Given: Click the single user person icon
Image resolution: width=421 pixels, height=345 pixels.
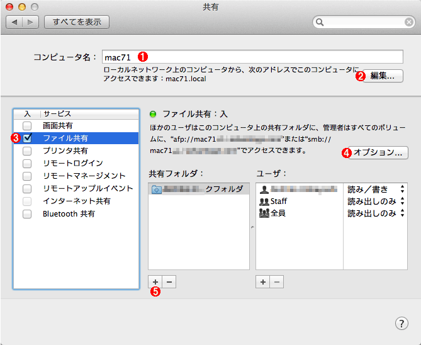Looking at the screenshot, I should tap(264, 189).
